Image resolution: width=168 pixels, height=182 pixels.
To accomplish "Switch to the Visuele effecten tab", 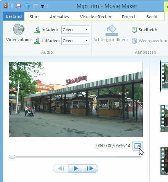I will pos(96,17).
